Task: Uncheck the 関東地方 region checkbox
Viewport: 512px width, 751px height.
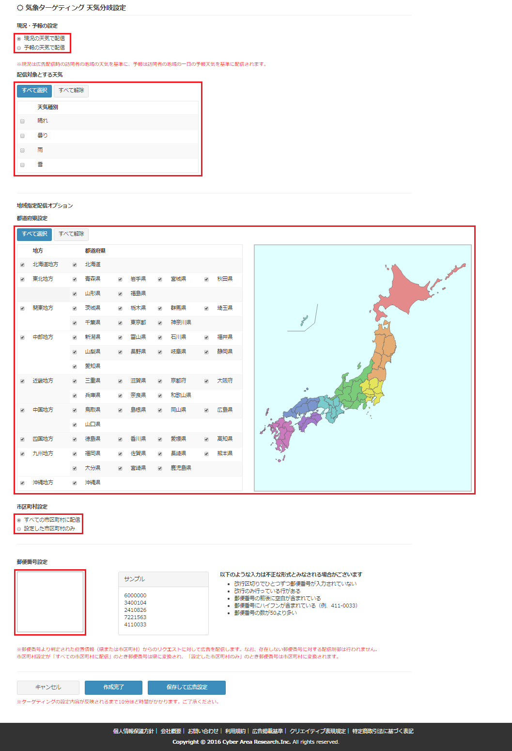Action: point(22,308)
